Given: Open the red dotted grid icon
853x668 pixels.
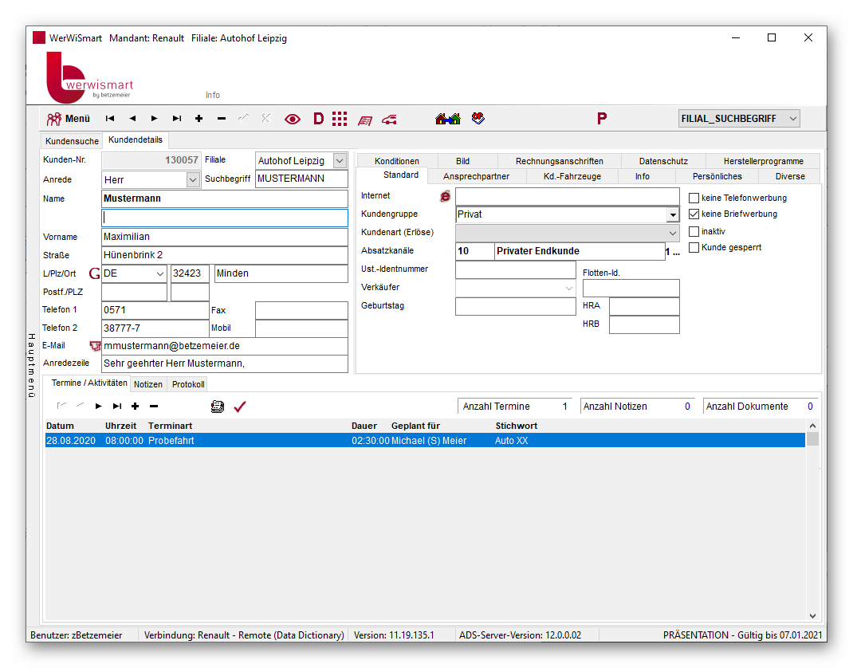Looking at the screenshot, I should coord(340,119).
